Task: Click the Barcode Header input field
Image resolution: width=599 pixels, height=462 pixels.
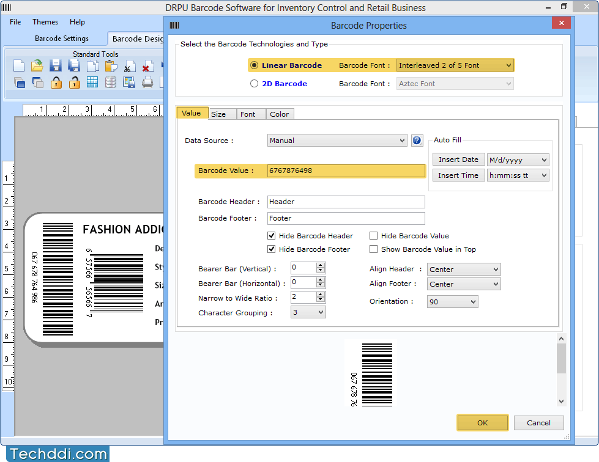Action: tap(346, 202)
